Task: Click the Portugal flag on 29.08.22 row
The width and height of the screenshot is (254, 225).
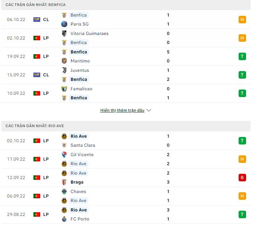Action: [x=37, y=214]
